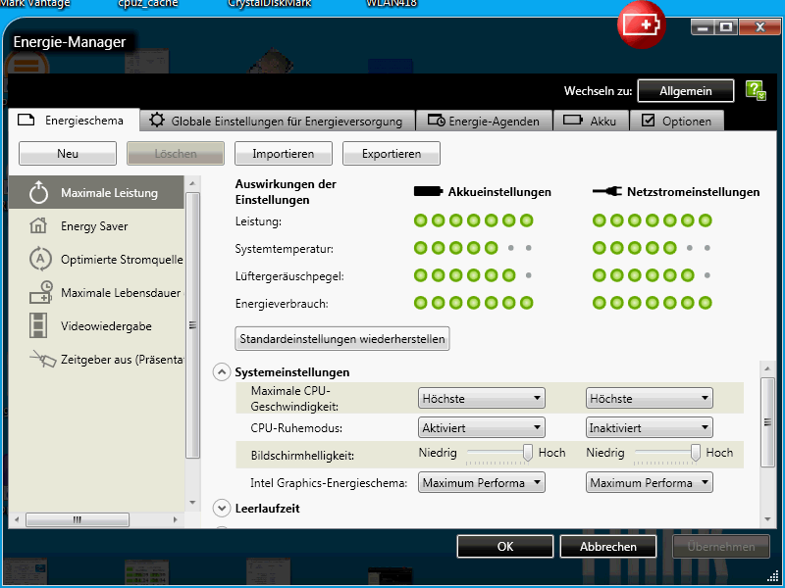The width and height of the screenshot is (785, 588).
Task: Switch view with the Allgemein button
Action: [x=686, y=91]
